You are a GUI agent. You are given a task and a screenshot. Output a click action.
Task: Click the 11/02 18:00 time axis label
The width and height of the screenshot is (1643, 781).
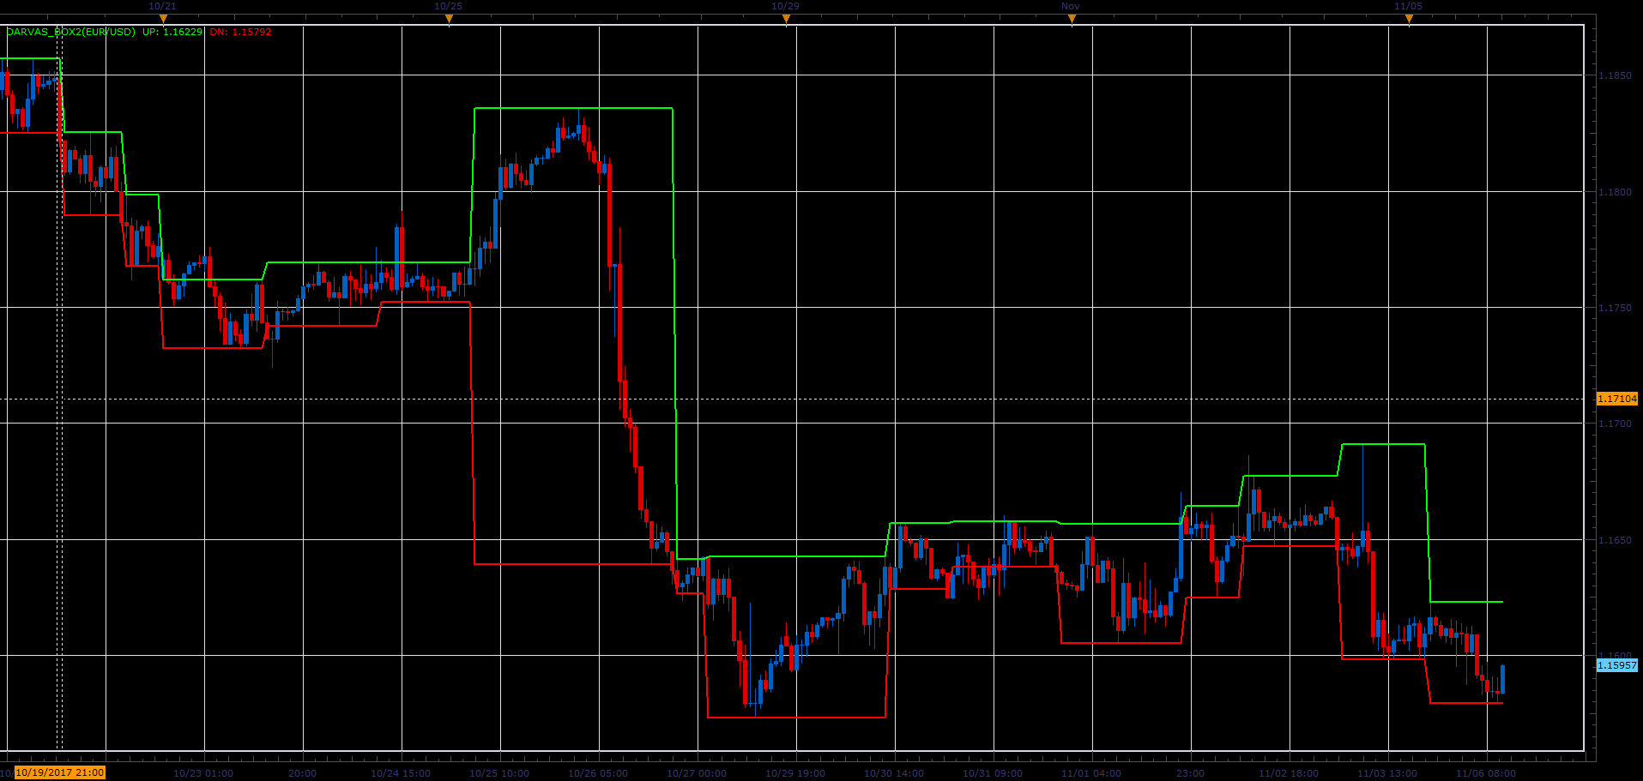coord(1289,773)
